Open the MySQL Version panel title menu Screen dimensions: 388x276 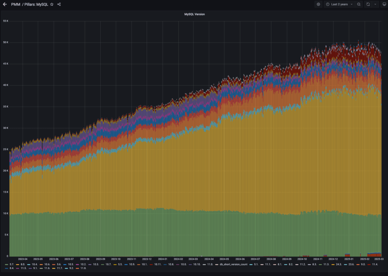(194, 14)
